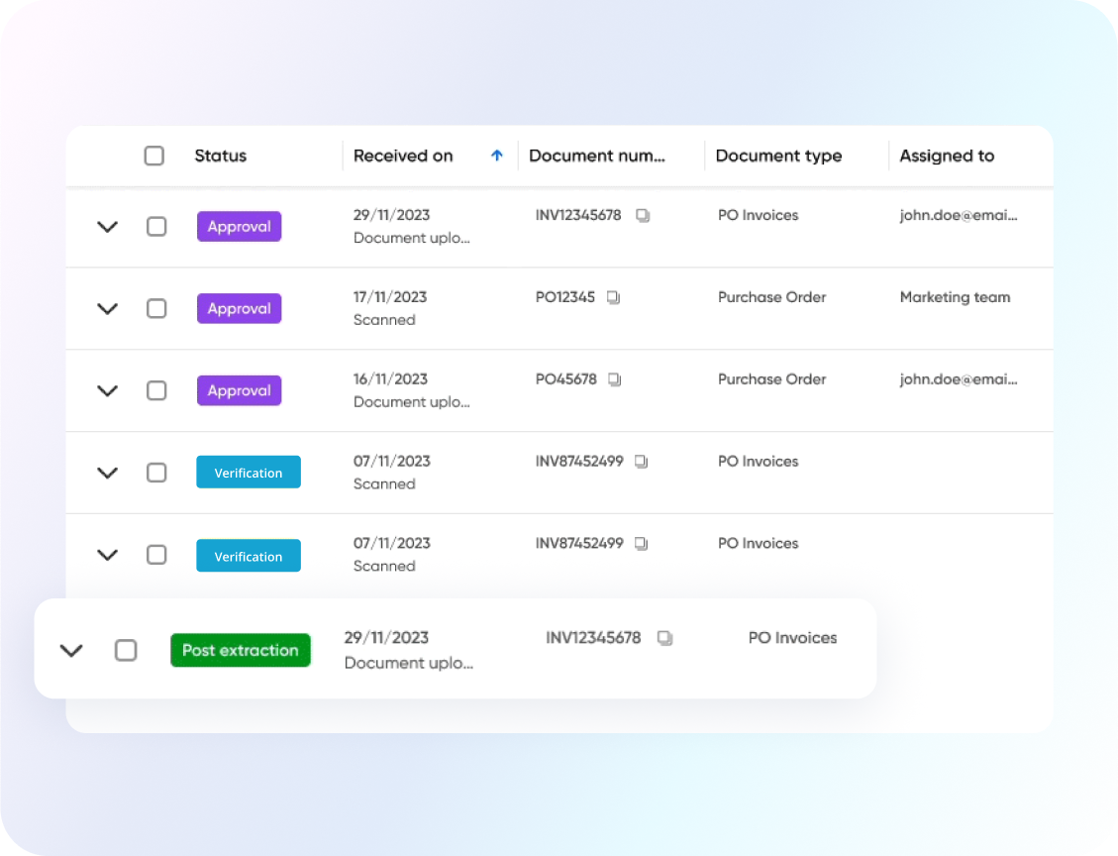The width and height of the screenshot is (1118, 856).
Task: Click the green Post extraction badge
Action: coord(241,651)
